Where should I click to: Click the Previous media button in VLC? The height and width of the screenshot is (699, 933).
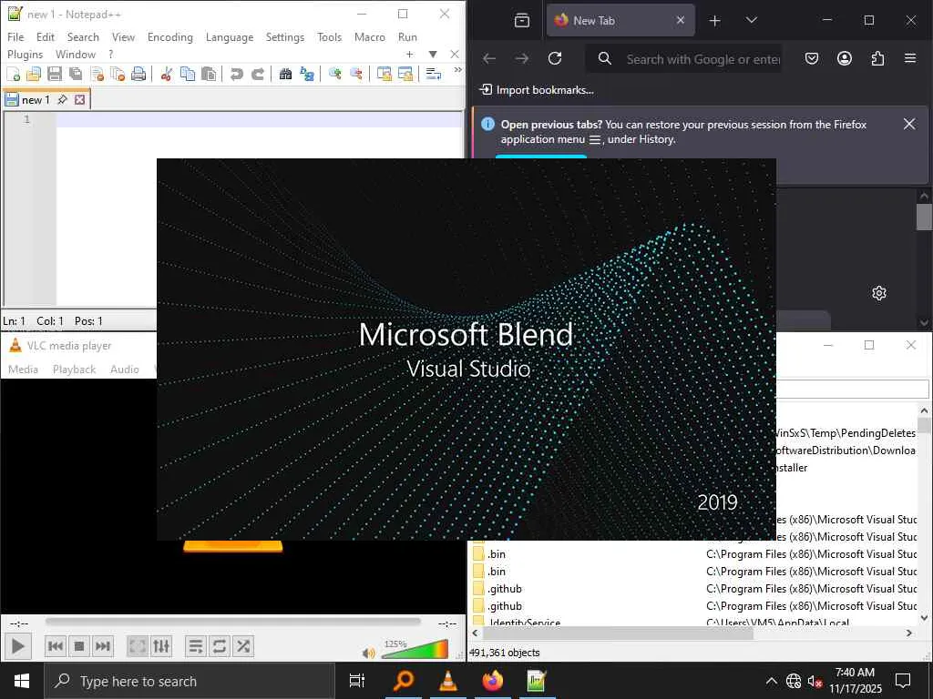56,646
